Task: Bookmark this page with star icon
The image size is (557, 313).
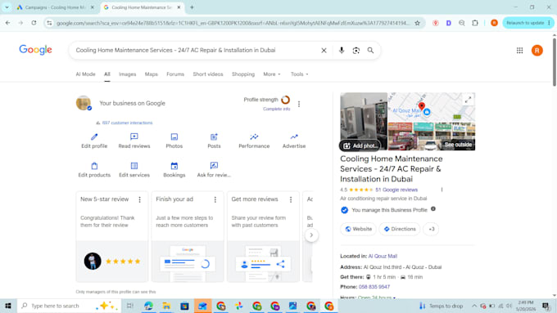Action: click(x=418, y=23)
